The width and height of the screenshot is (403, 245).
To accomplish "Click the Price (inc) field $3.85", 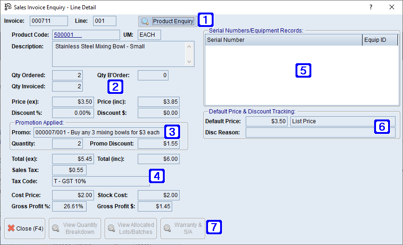I will point(159,102).
